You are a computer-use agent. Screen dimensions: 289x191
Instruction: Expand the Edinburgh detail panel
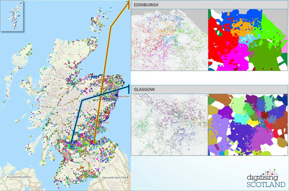[x=209, y=36]
